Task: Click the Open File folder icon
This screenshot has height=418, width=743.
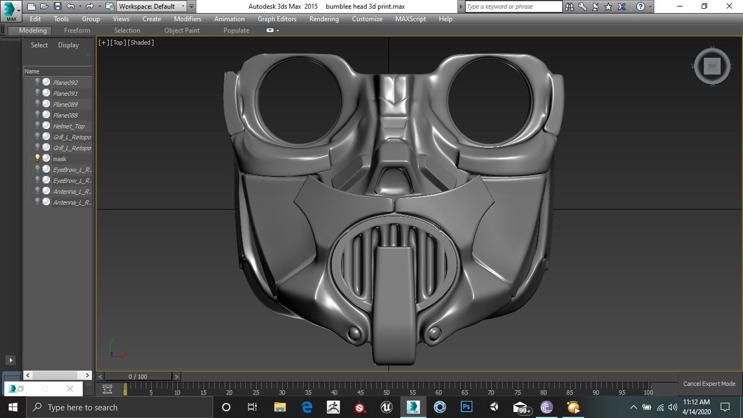Action: click(x=44, y=7)
